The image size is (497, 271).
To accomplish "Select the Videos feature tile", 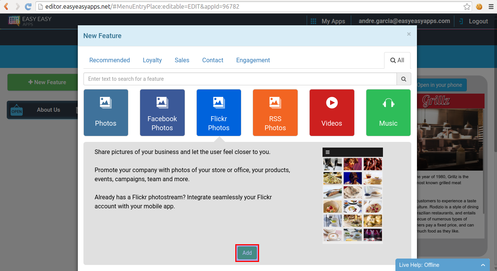I will 332,112.
